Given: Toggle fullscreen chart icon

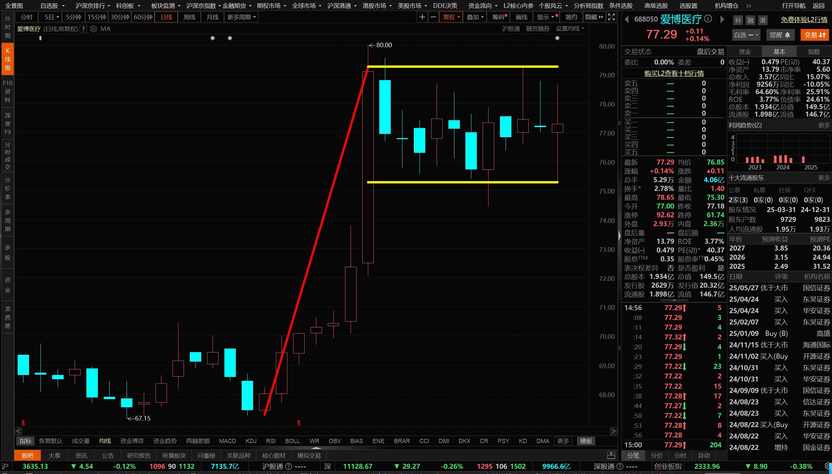Looking at the screenshot, I should tap(612, 17).
